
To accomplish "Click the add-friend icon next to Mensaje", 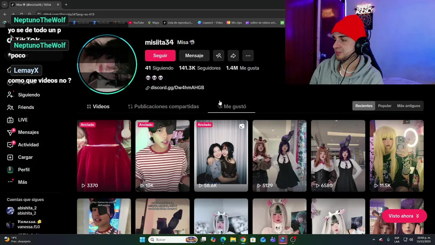I will pyautogui.click(x=219, y=55).
